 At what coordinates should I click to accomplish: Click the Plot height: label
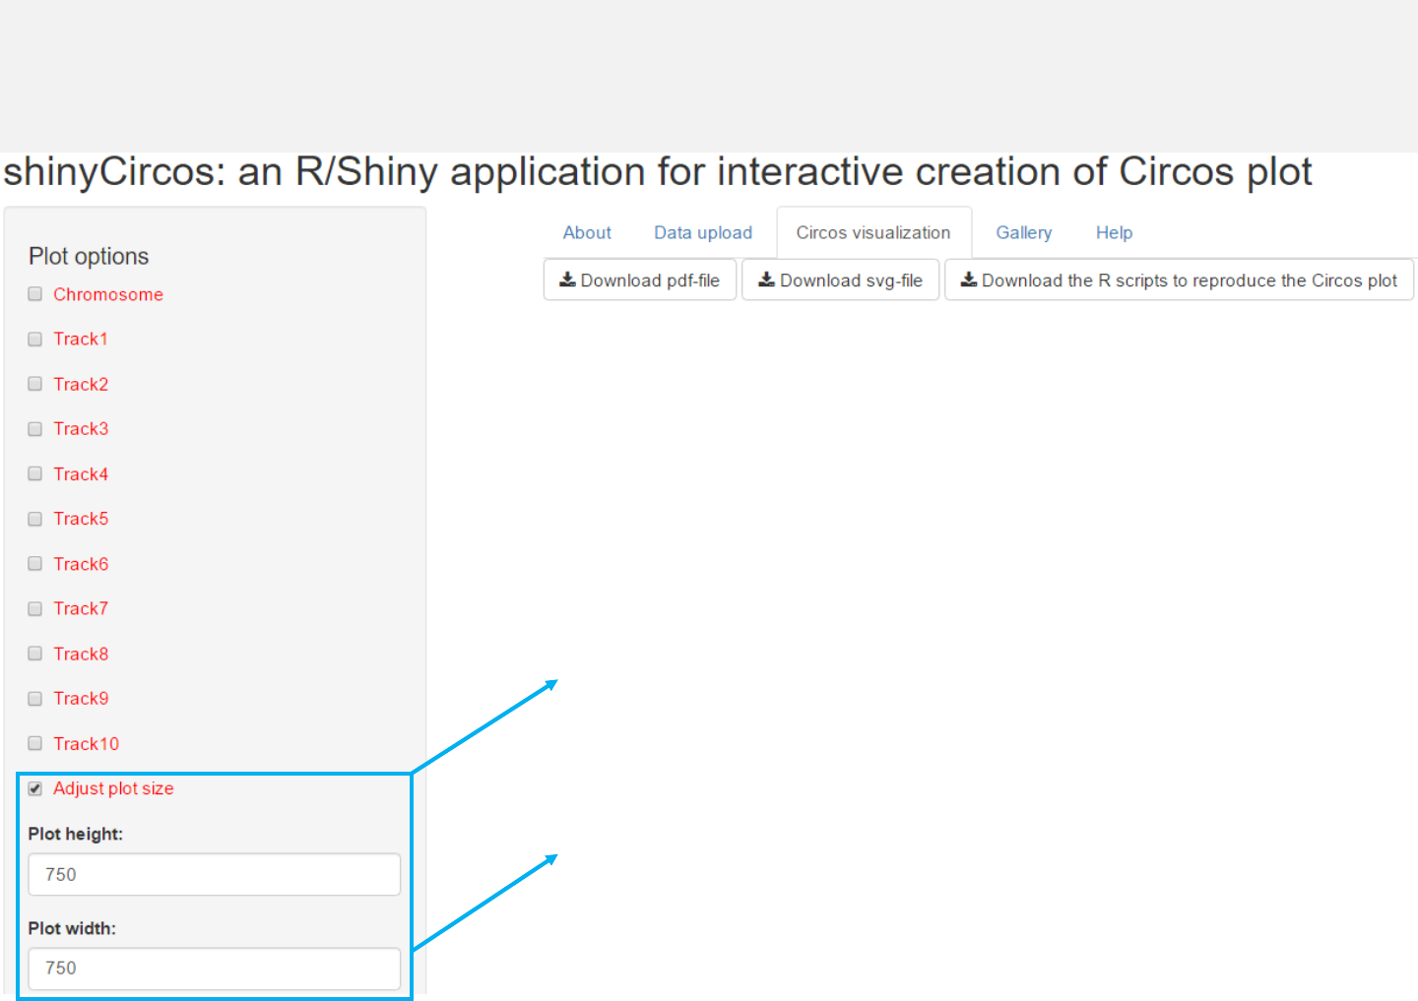pyautogui.click(x=76, y=834)
